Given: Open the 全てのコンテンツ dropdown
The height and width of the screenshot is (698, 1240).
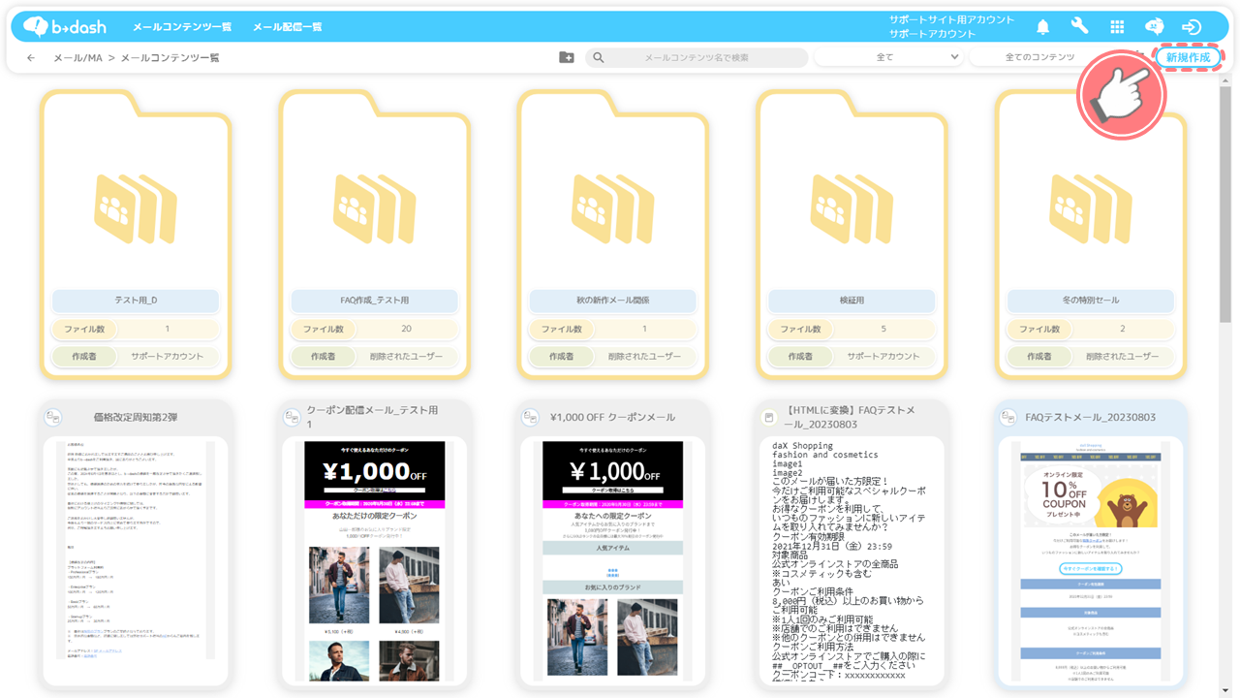Looking at the screenshot, I should (x=1039, y=57).
